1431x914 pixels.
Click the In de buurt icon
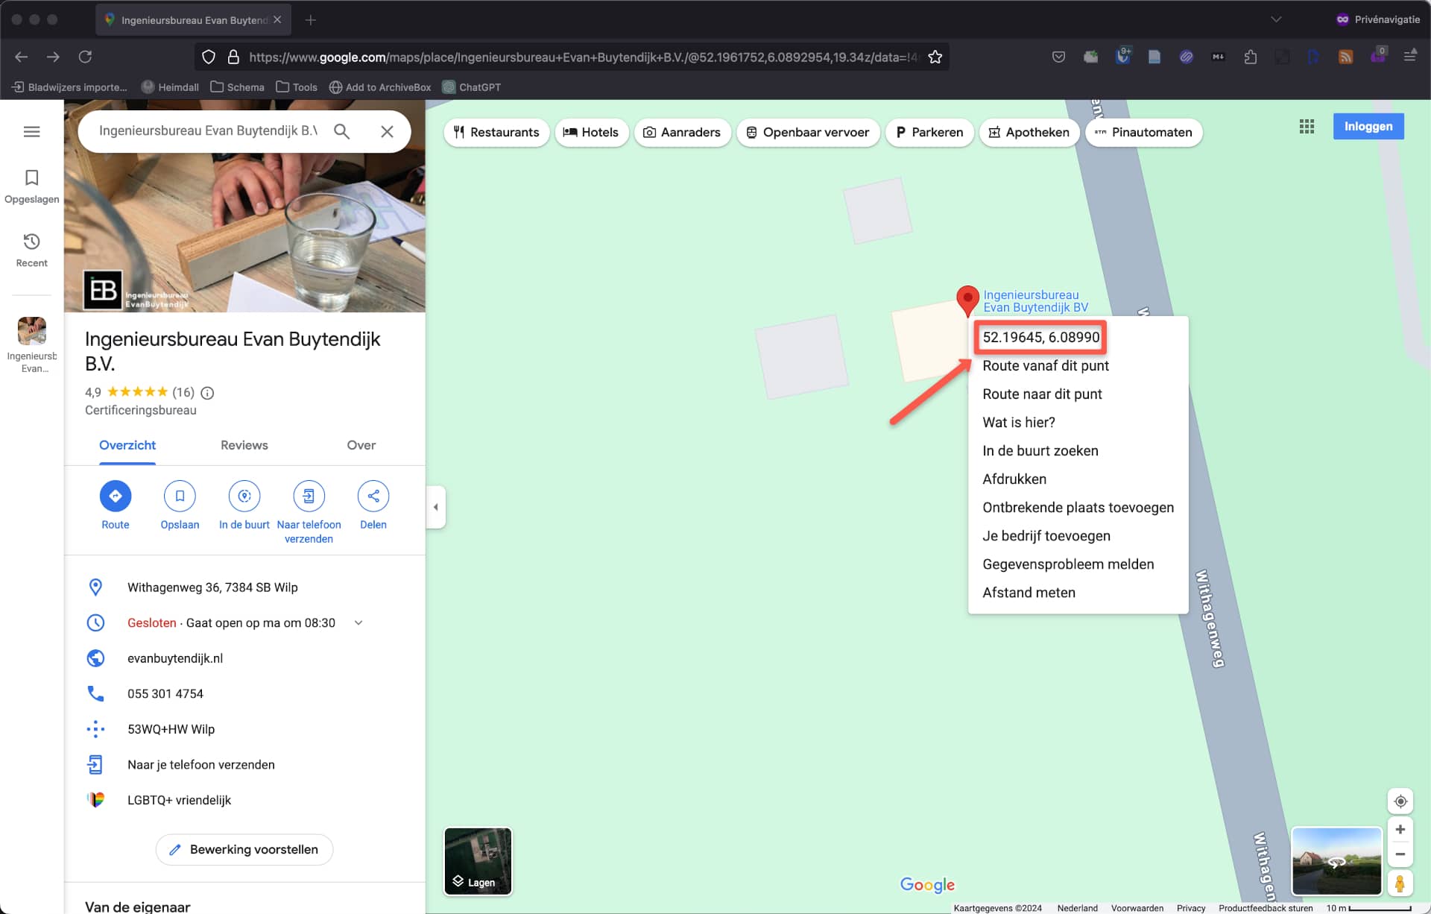[244, 496]
